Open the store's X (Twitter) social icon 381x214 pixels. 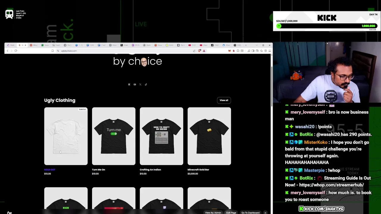(140, 84)
